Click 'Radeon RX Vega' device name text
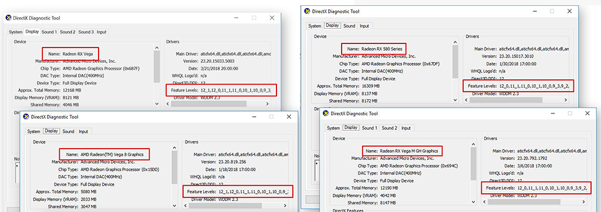Viewport: 601px width, 212px height. pos(77,53)
